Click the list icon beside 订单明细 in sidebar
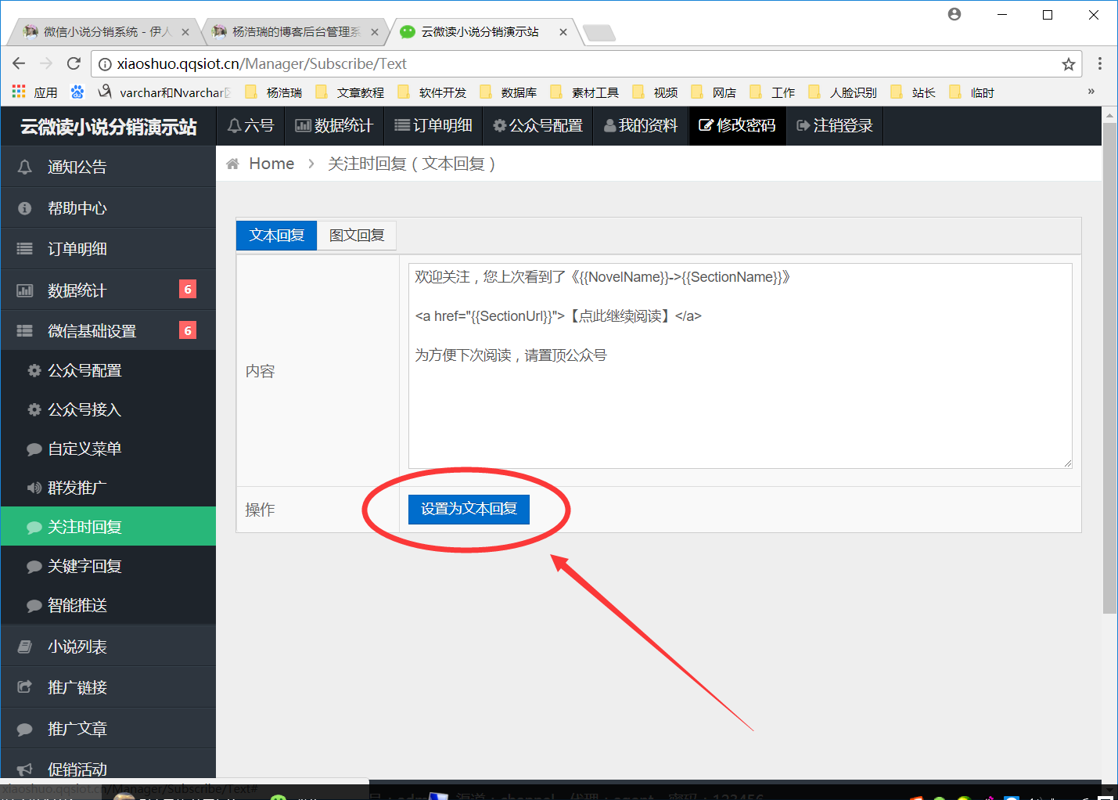1118x800 pixels. point(25,249)
